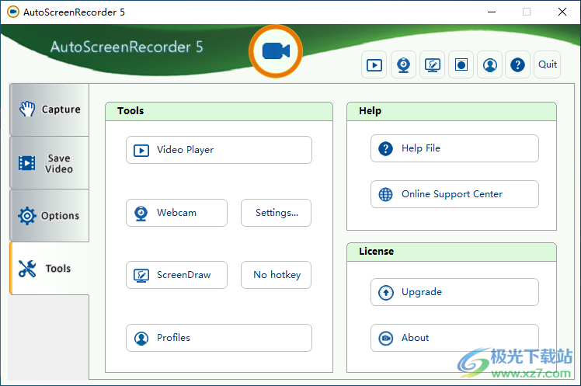Click the app logo in title bar
Image resolution: width=581 pixels, height=386 pixels.
pyautogui.click(x=13, y=12)
